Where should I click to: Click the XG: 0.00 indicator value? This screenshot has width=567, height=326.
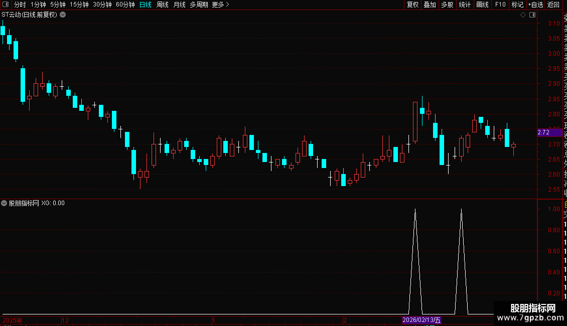point(53,203)
